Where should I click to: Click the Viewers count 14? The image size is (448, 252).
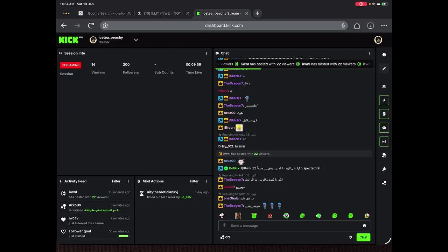click(93, 64)
